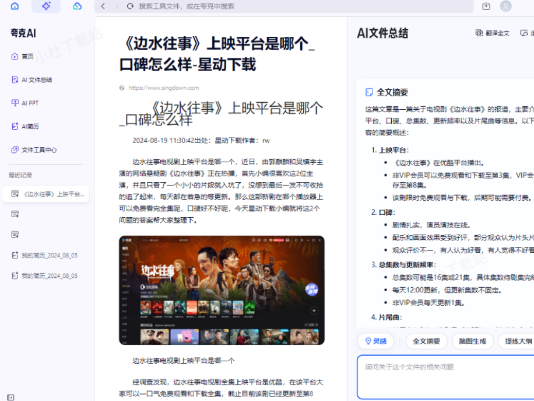
Task: Click the AI文件总结 panel heading
Action: click(x=382, y=33)
